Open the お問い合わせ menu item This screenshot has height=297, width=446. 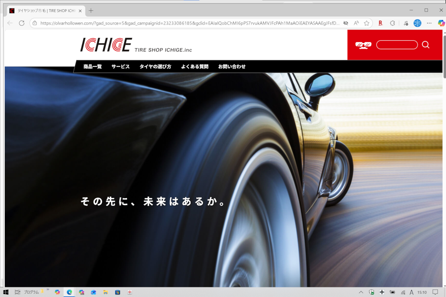tap(232, 67)
